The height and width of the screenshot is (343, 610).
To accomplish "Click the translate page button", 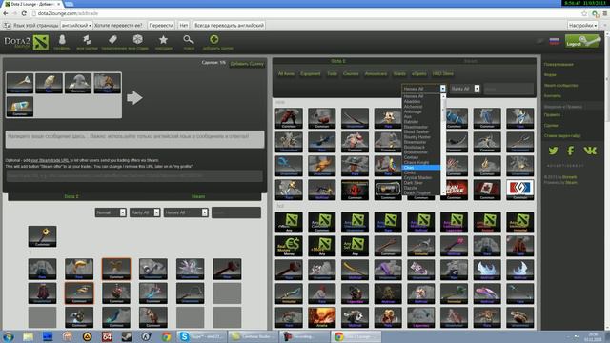I will tap(161, 26).
